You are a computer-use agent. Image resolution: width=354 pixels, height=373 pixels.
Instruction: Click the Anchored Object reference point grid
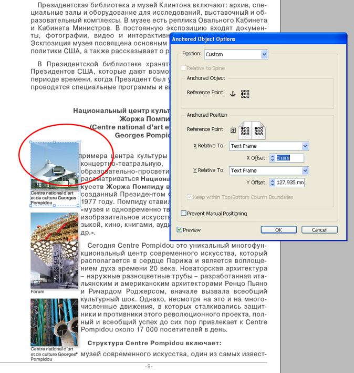pos(245,94)
